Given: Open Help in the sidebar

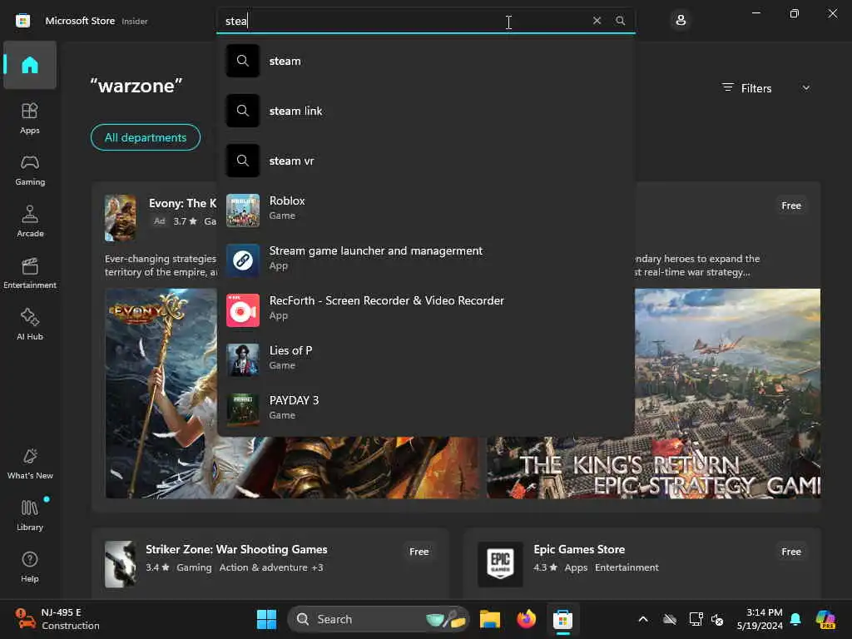Looking at the screenshot, I should pos(30,567).
